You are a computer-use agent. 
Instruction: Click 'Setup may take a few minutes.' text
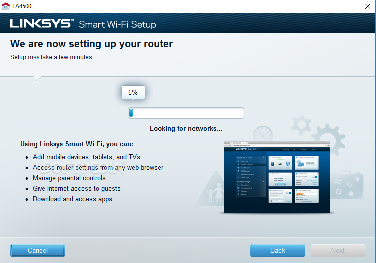(x=52, y=57)
